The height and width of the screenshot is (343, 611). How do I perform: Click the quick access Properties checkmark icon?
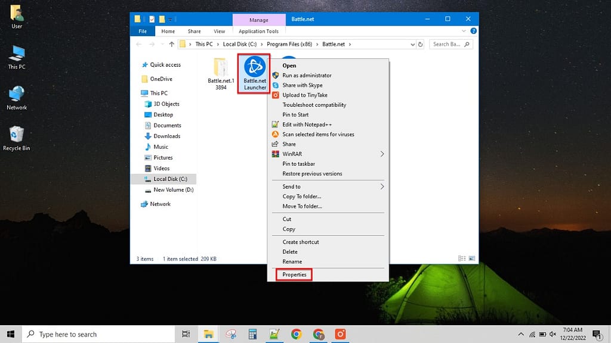click(152, 19)
